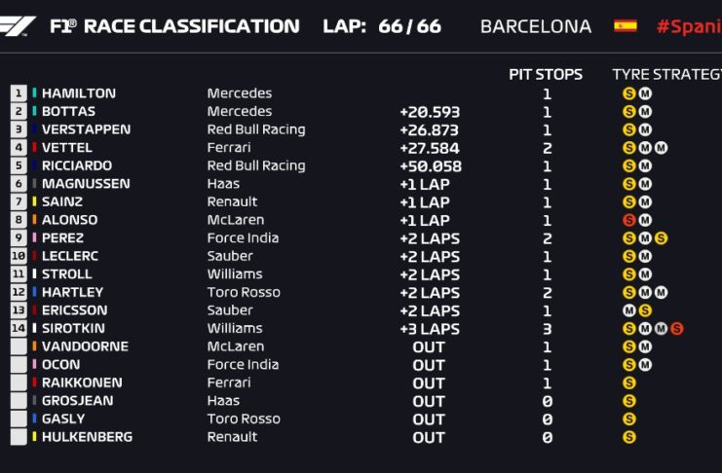Click Sirotkin's final red tyre icon

pyautogui.click(x=676, y=329)
